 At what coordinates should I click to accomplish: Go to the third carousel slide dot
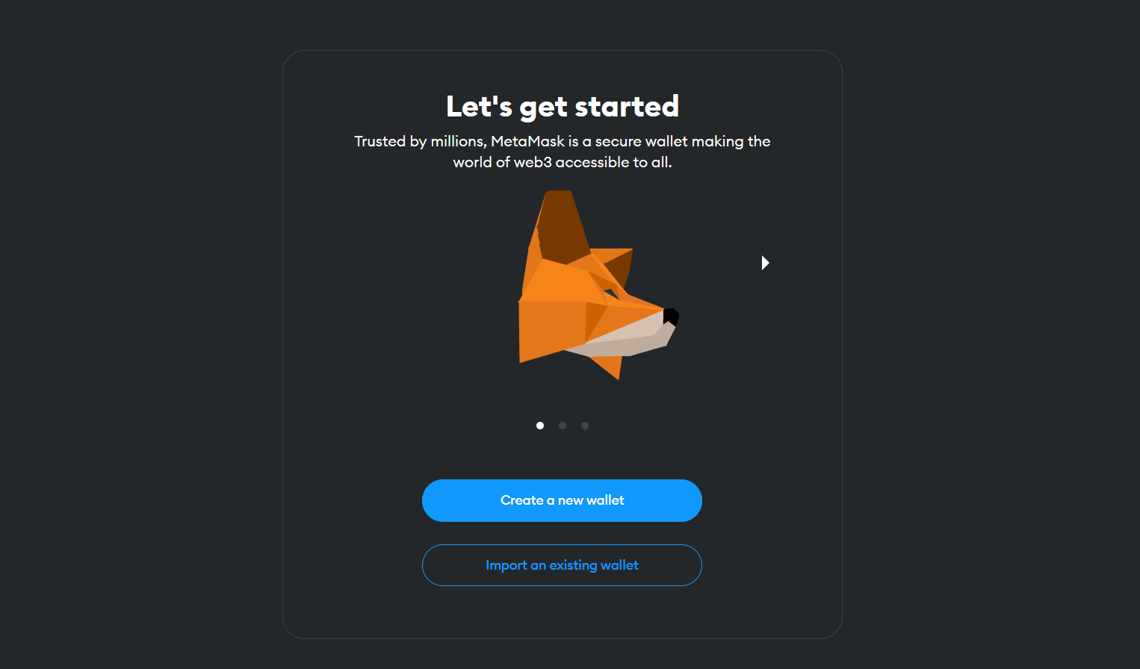click(x=585, y=426)
